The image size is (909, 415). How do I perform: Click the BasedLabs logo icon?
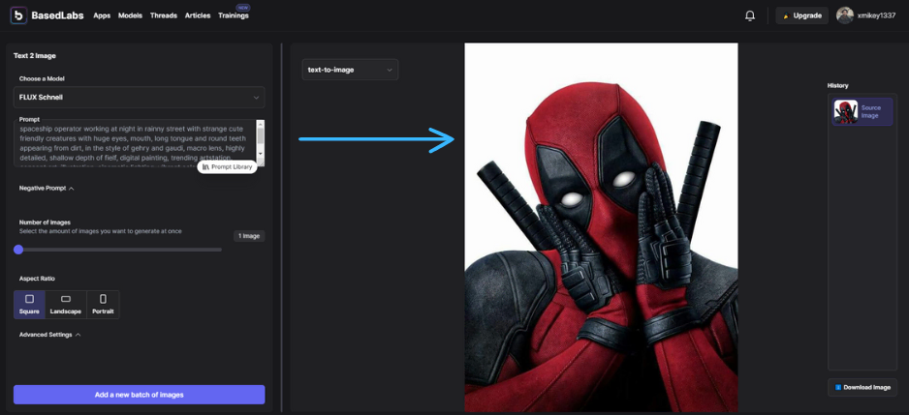click(x=18, y=15)
